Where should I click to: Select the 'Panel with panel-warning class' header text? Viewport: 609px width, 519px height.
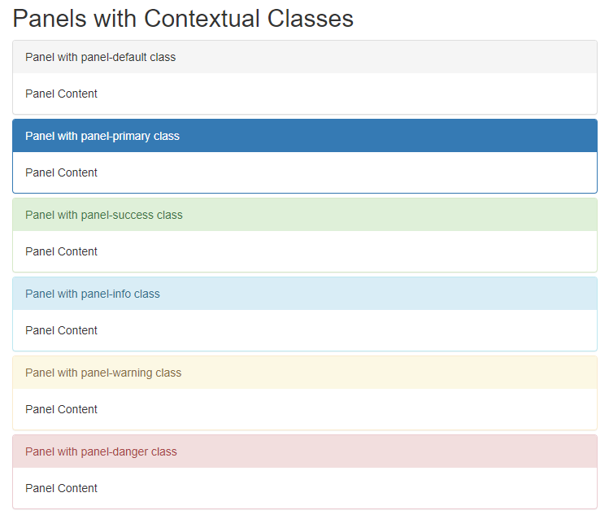click(x=103, y=373)
